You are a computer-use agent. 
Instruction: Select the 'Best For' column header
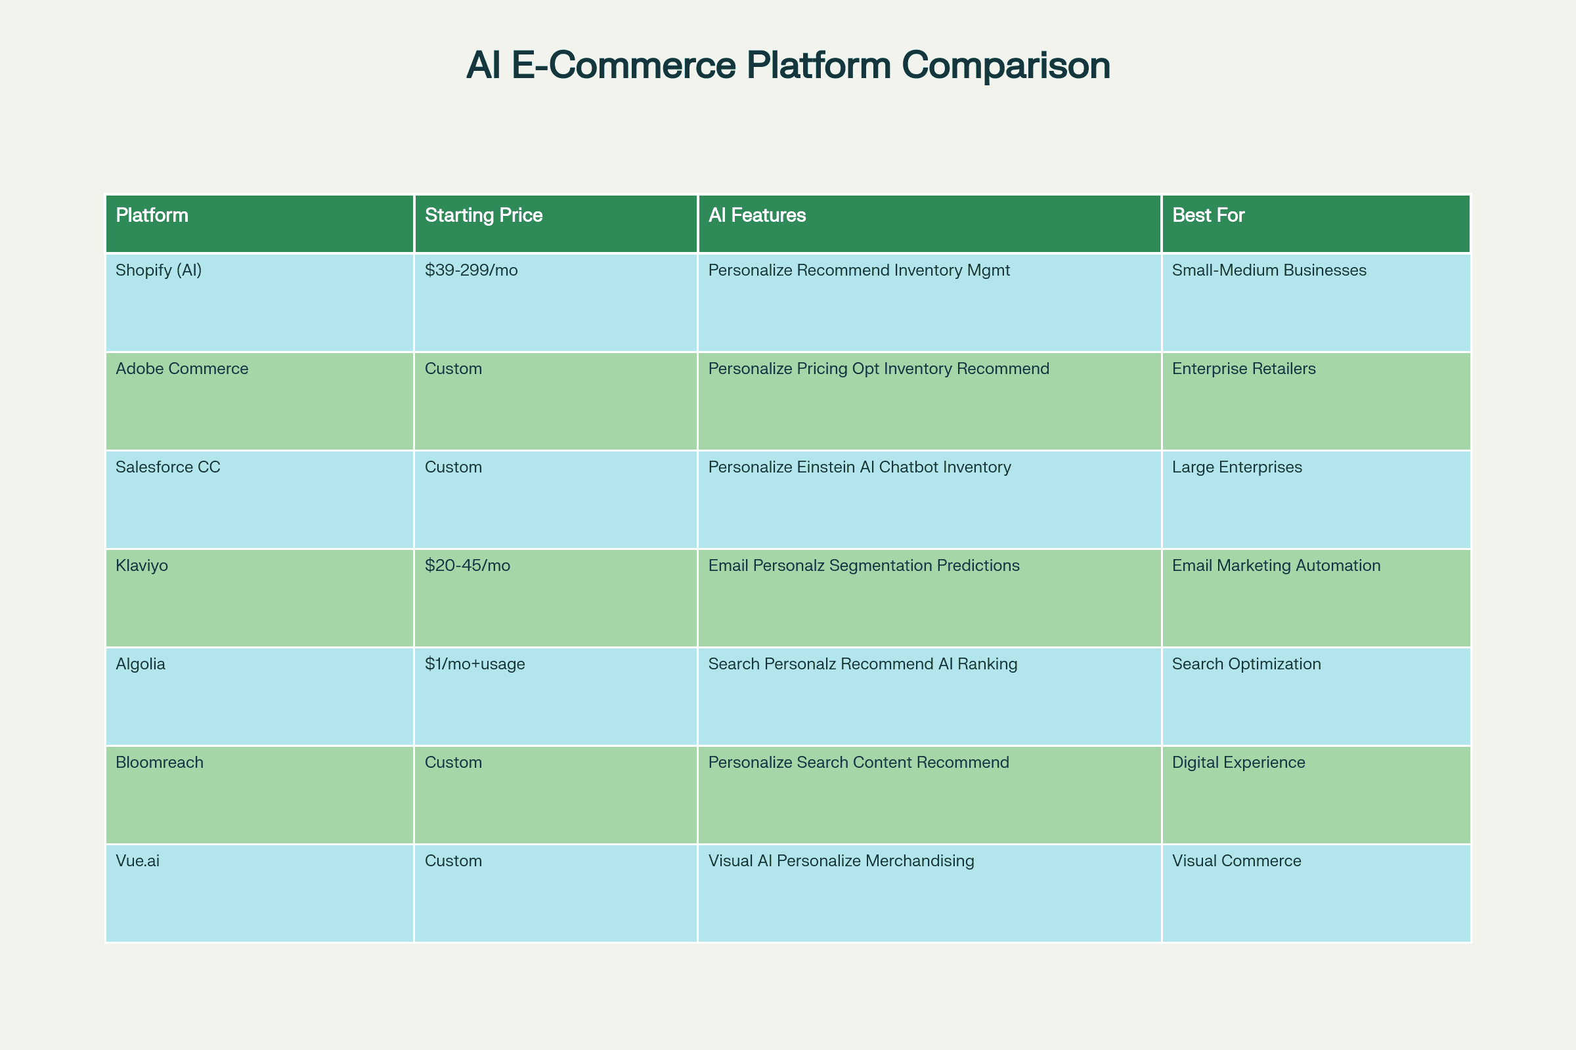[1316, 224]
